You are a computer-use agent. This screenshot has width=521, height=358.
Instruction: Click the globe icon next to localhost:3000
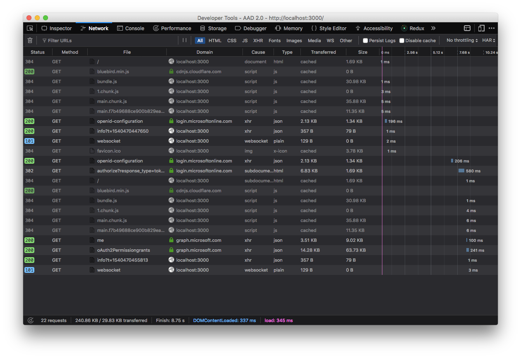click(x=171, y=62)
